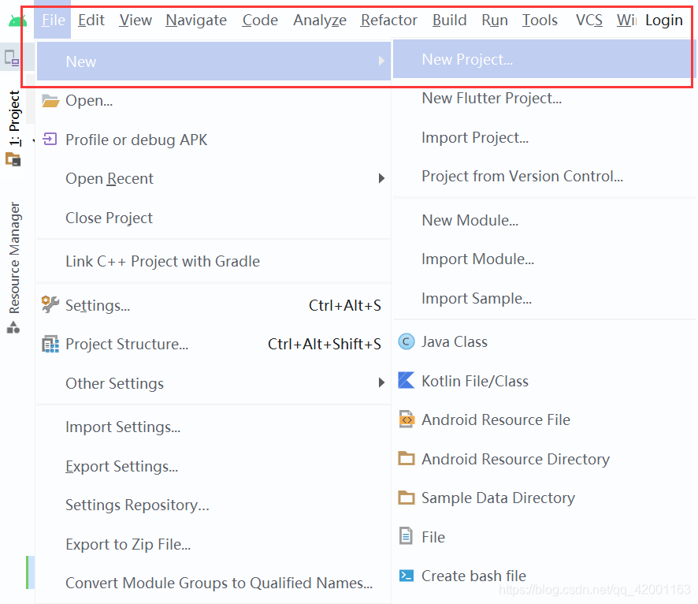Click the Sample Data Directory folder icon
Viewport: 698px width, 604px height.
click(x=406, y=497)
